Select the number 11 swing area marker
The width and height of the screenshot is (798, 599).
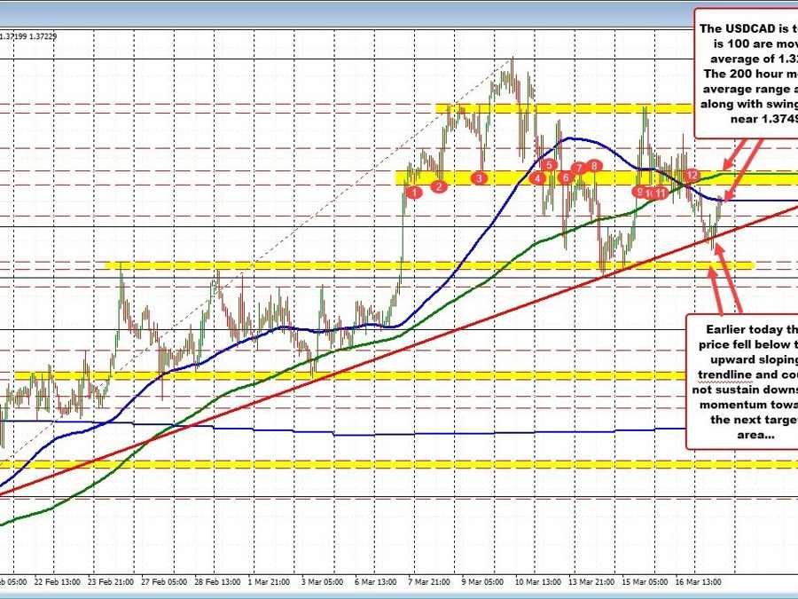click(661, 192)
